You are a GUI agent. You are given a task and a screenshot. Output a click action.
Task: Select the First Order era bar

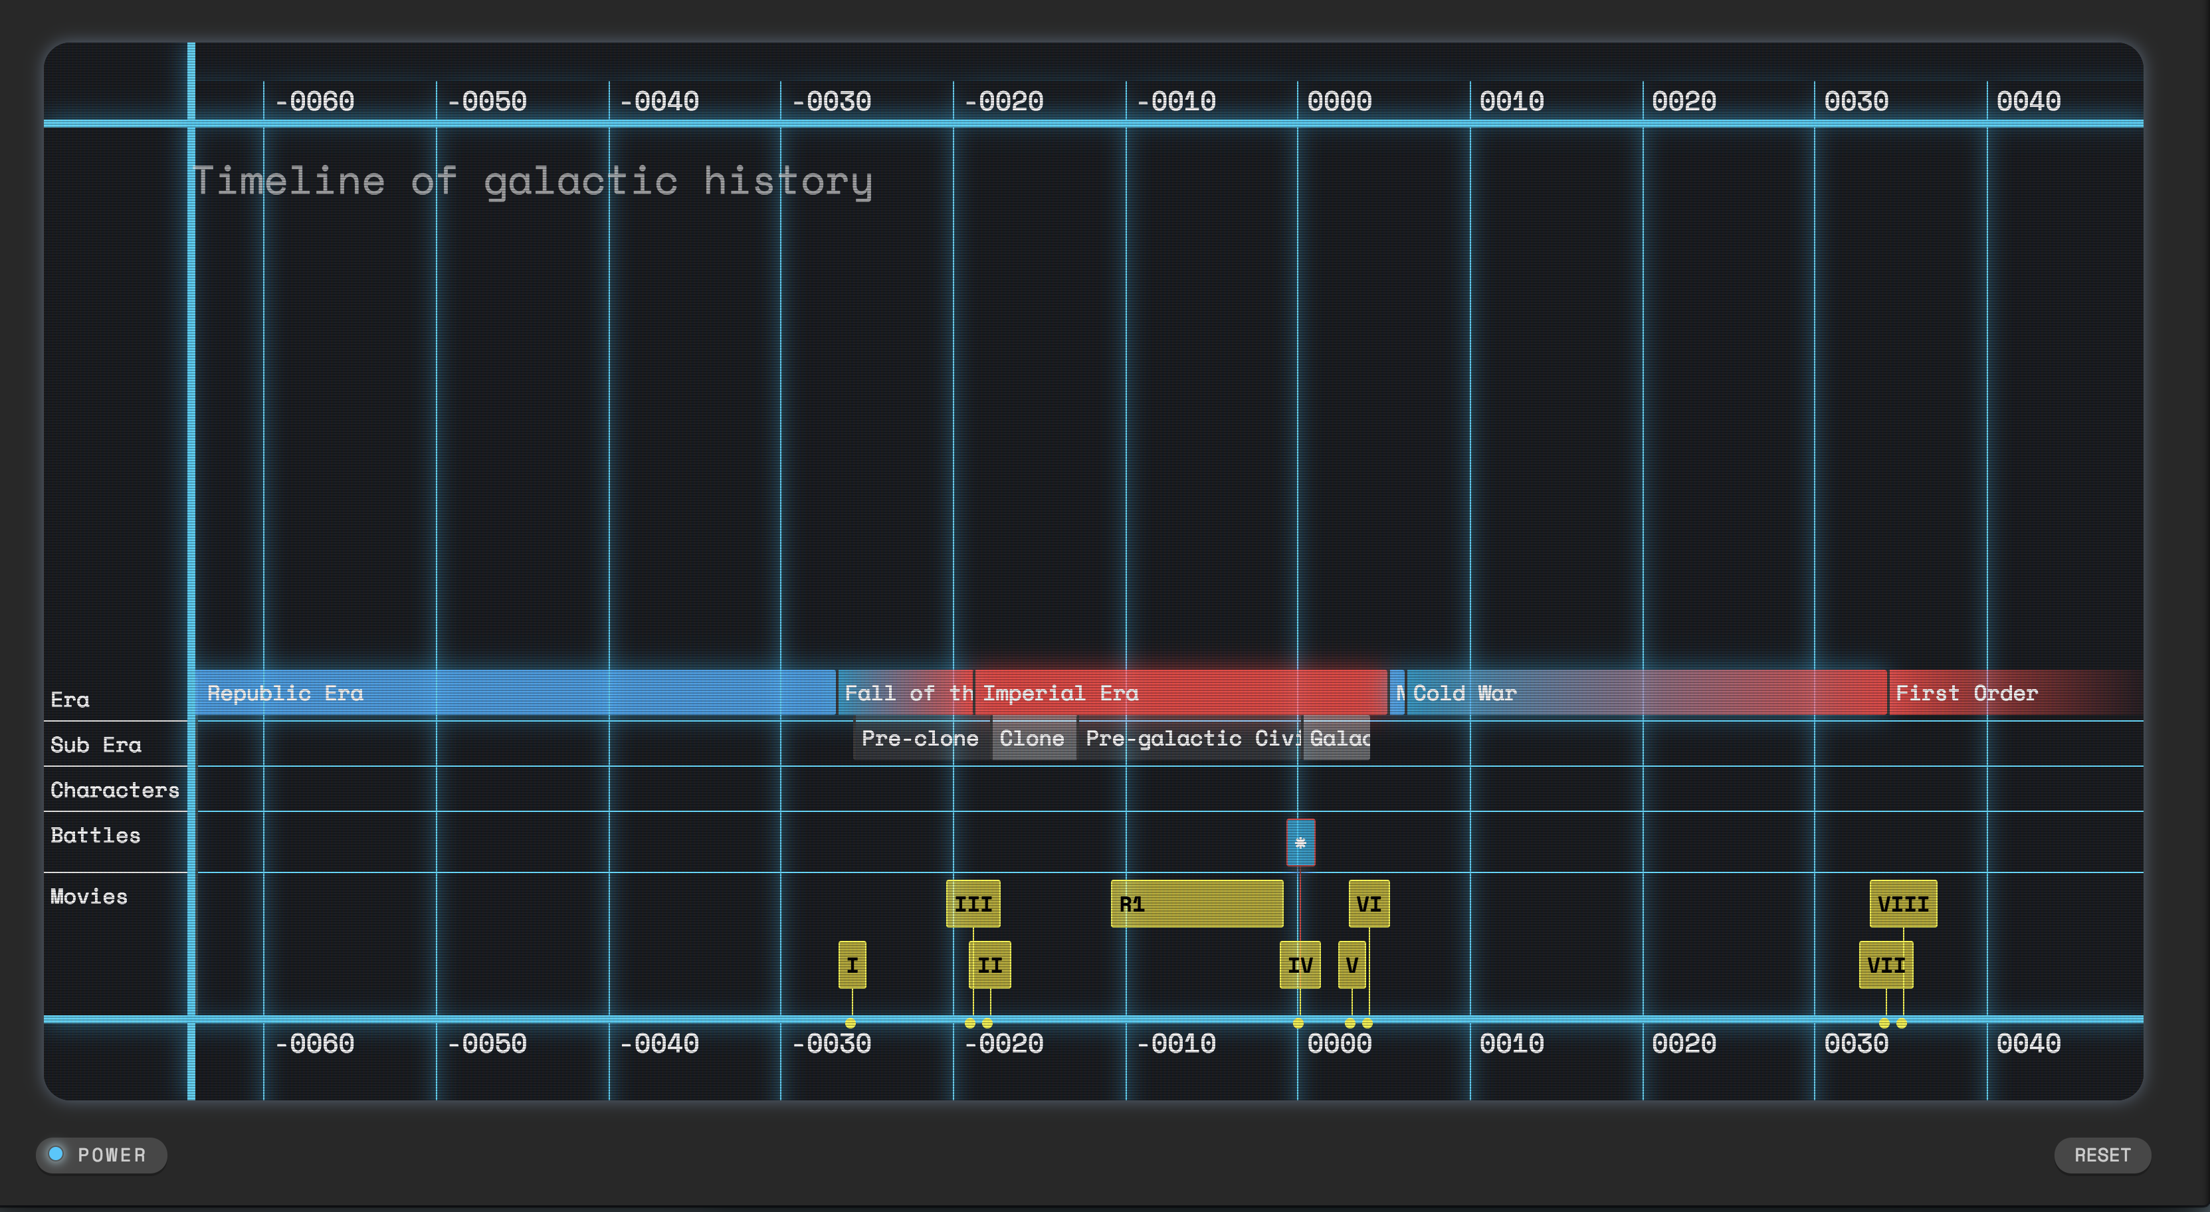2016,693
